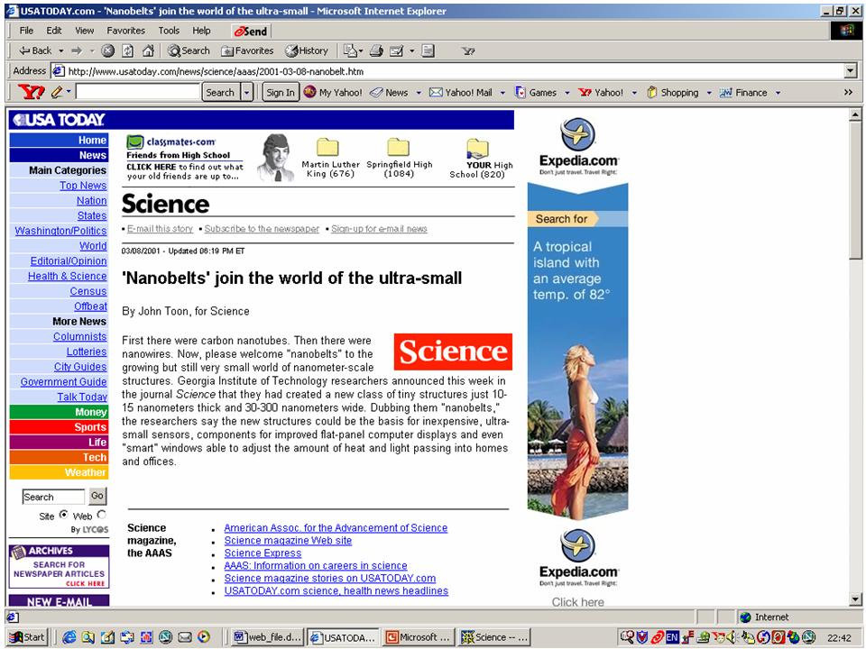The height and width of the screenshot is (649, 866).
Task: Open Science magazine Web site link
Action: point(288,540)
